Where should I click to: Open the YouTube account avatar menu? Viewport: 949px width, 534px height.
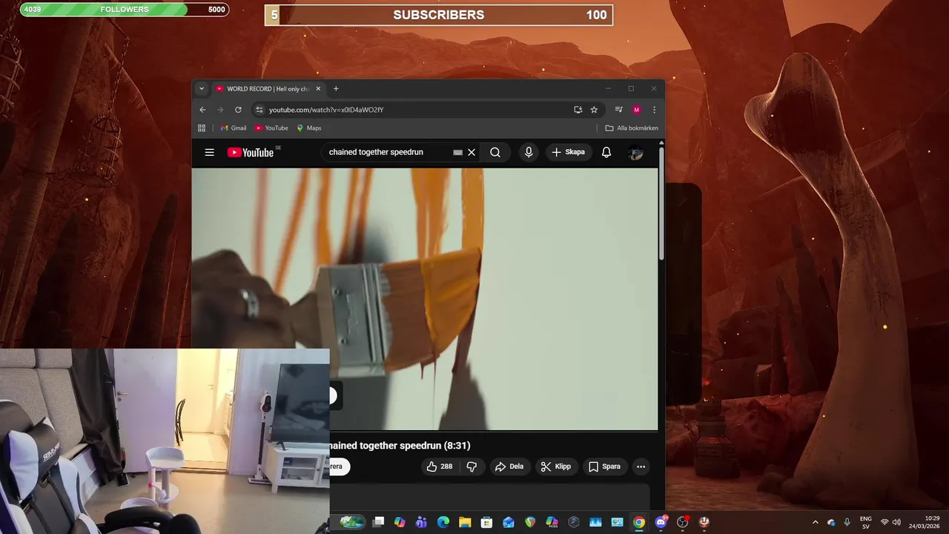(635, 152)
